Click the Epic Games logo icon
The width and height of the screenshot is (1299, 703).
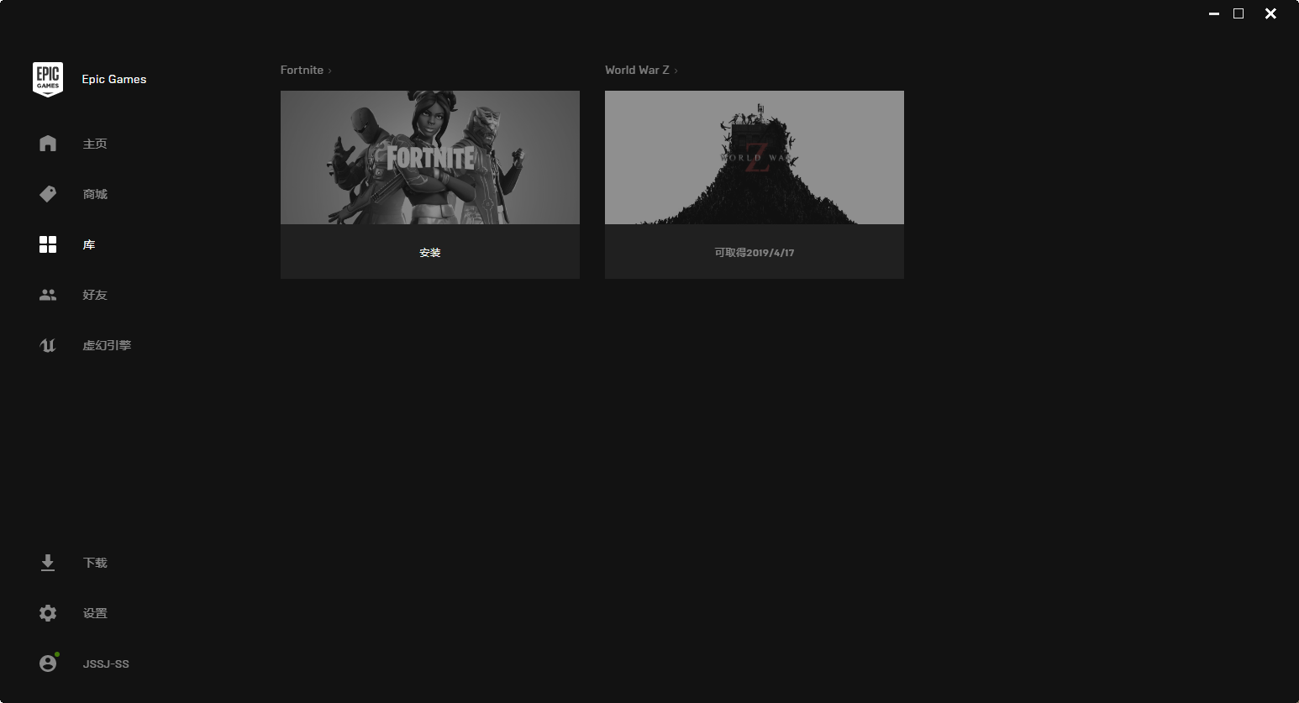(48, 80)
